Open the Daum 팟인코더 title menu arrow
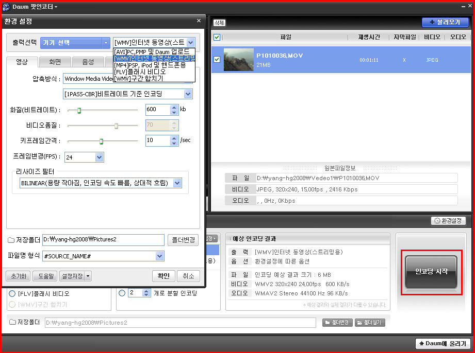This screenshot has height=353, width=475. 56,7
